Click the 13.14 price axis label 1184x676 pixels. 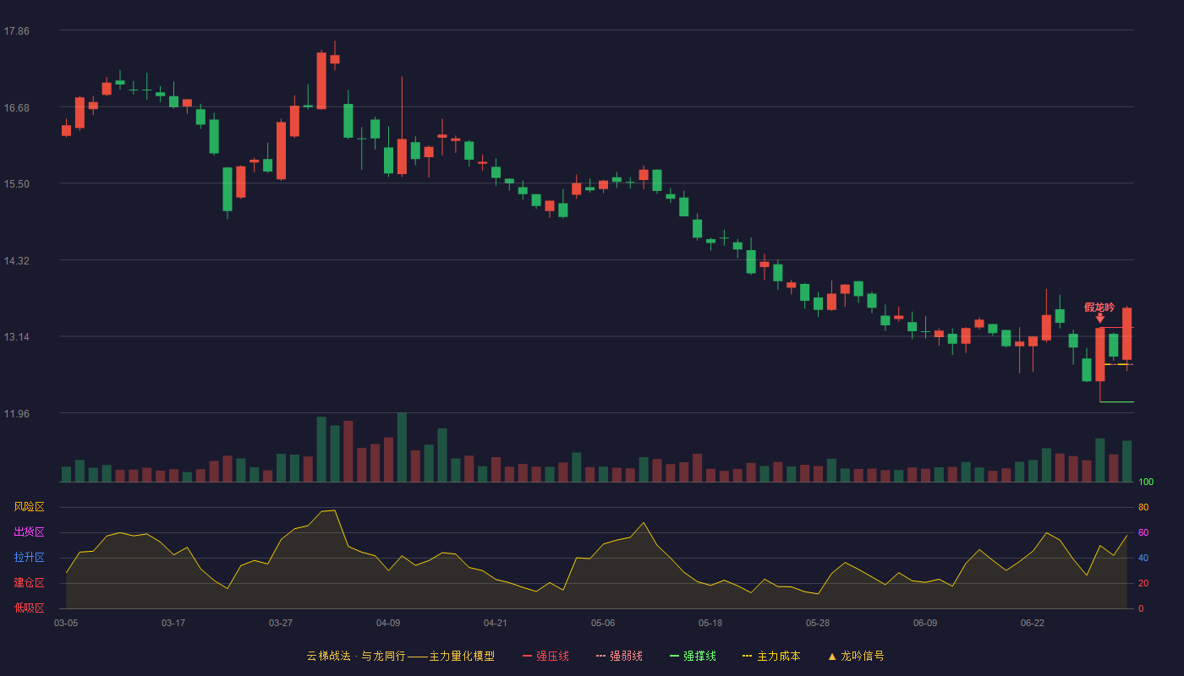pos(16,337)
